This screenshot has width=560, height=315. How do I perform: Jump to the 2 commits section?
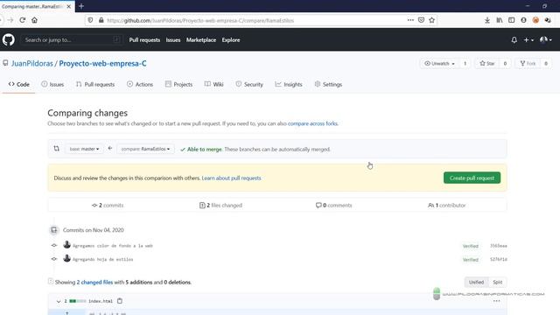pos(108,206)
